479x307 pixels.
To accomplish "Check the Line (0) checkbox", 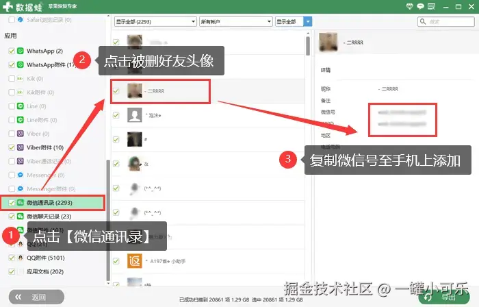I will 12,106.
